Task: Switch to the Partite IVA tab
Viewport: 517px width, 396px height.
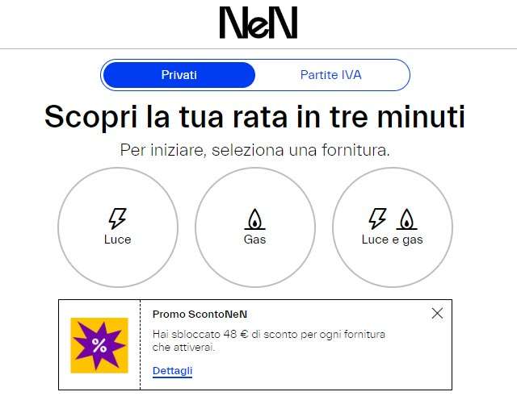Action: click(x=330, y=75)
